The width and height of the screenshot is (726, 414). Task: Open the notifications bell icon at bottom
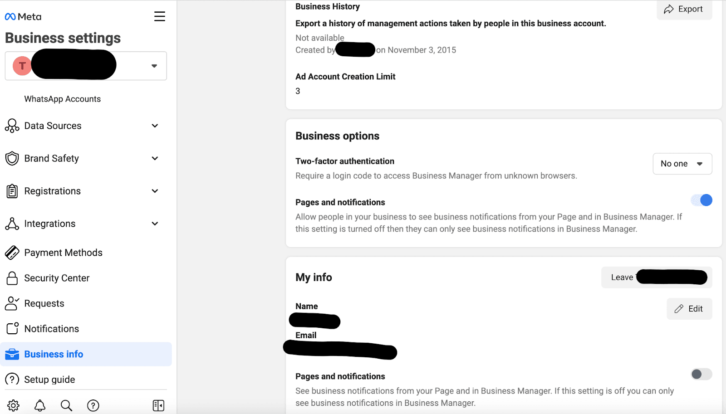40,405
